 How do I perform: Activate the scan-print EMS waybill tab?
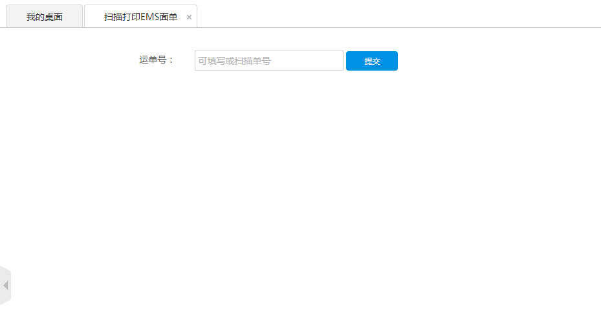tap(140, 17)
